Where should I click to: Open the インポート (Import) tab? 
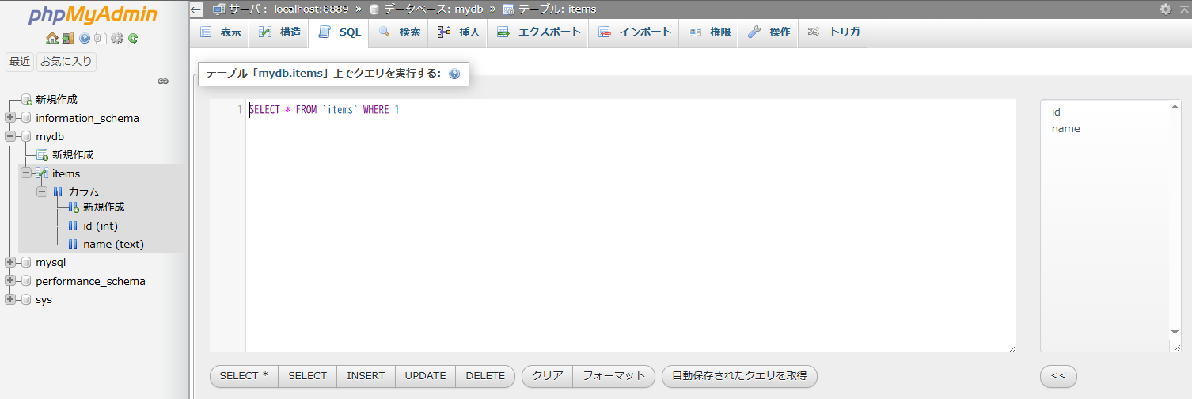[x=633, y=32]
